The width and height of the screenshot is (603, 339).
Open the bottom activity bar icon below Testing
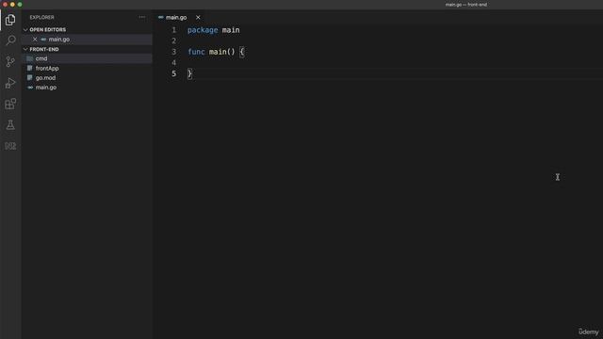10,146
